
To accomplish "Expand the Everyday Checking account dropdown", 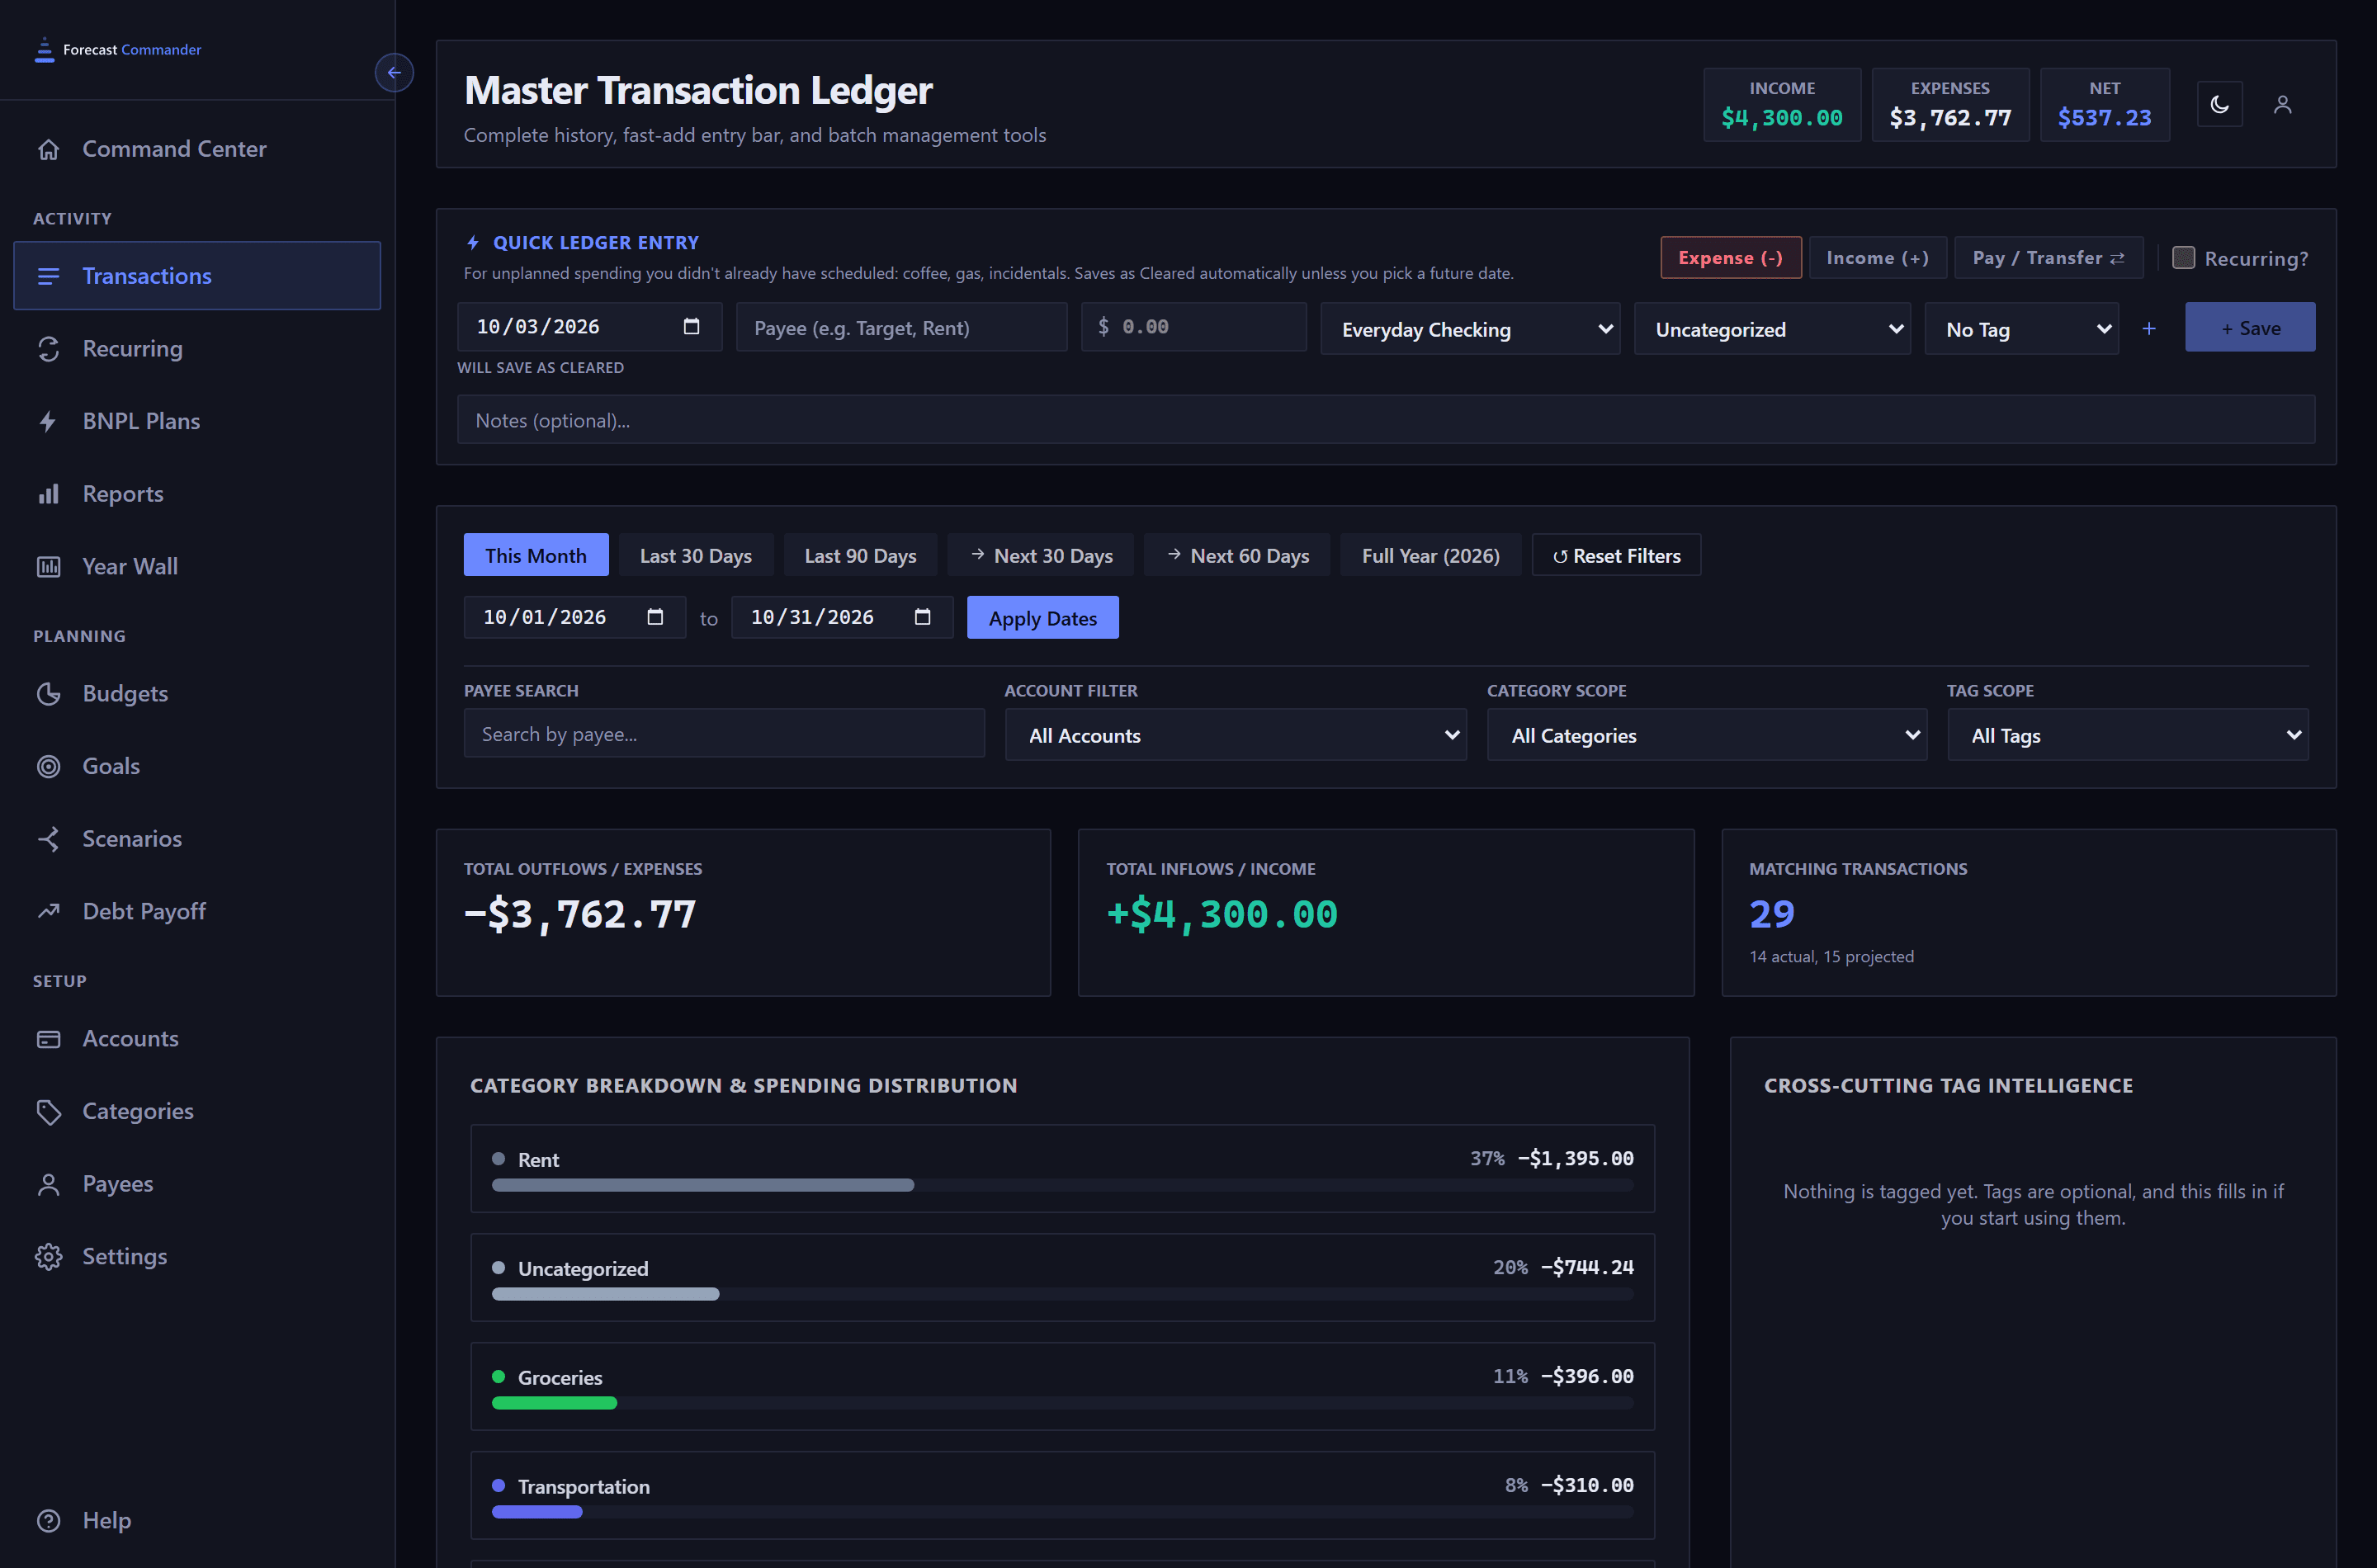I will [x=1469, y=328].
